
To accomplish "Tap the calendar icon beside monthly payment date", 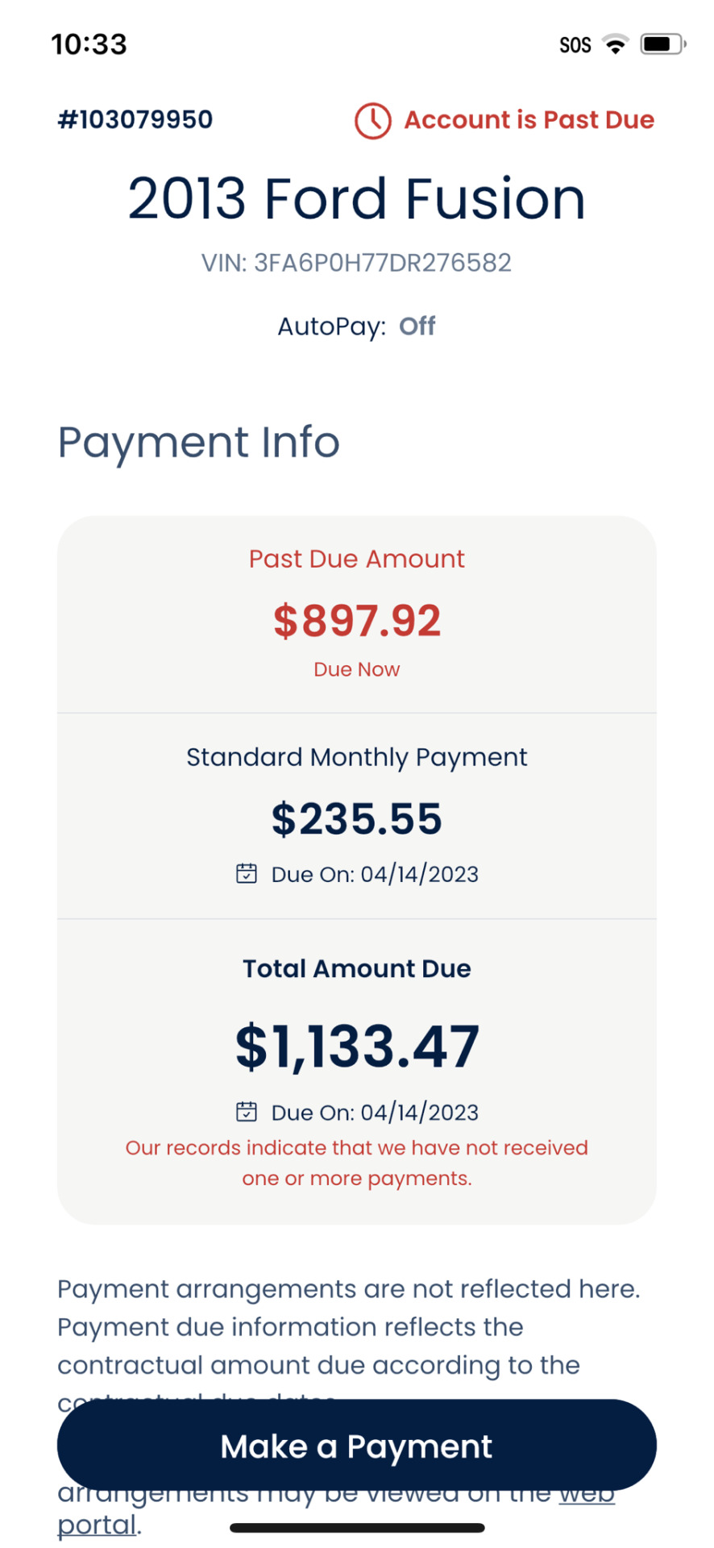I will click(247, 873).
